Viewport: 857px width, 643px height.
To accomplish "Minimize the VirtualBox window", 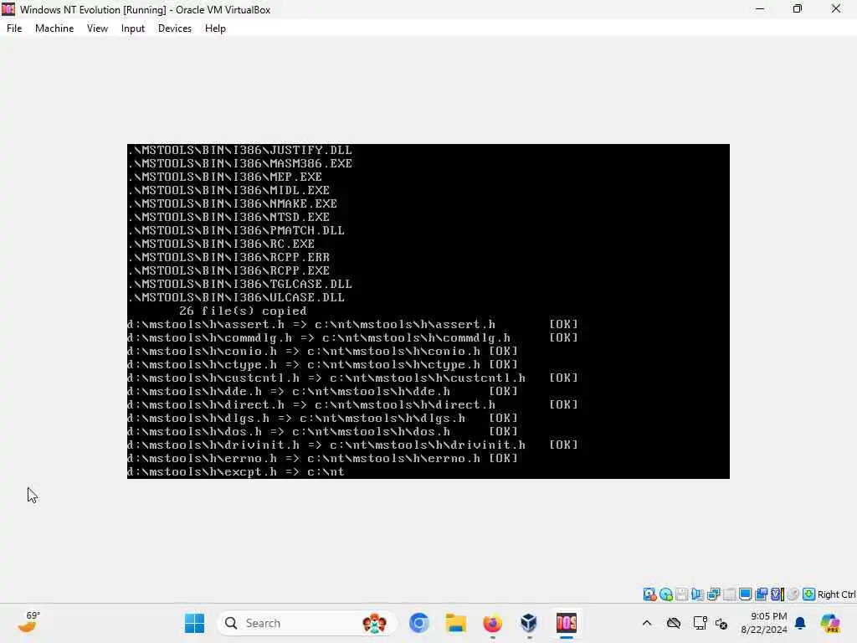I will point(760,8).
